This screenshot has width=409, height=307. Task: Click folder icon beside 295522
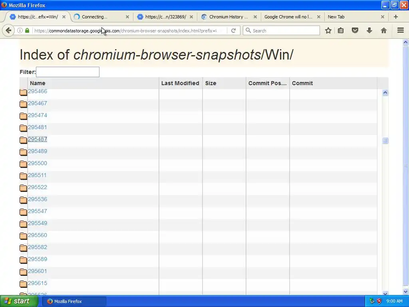pos(23,188)
